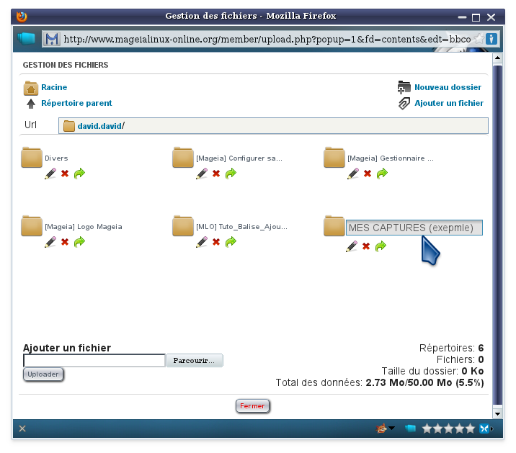
Task: Close the bottom bar with the X icon
Action: point(22,429)
